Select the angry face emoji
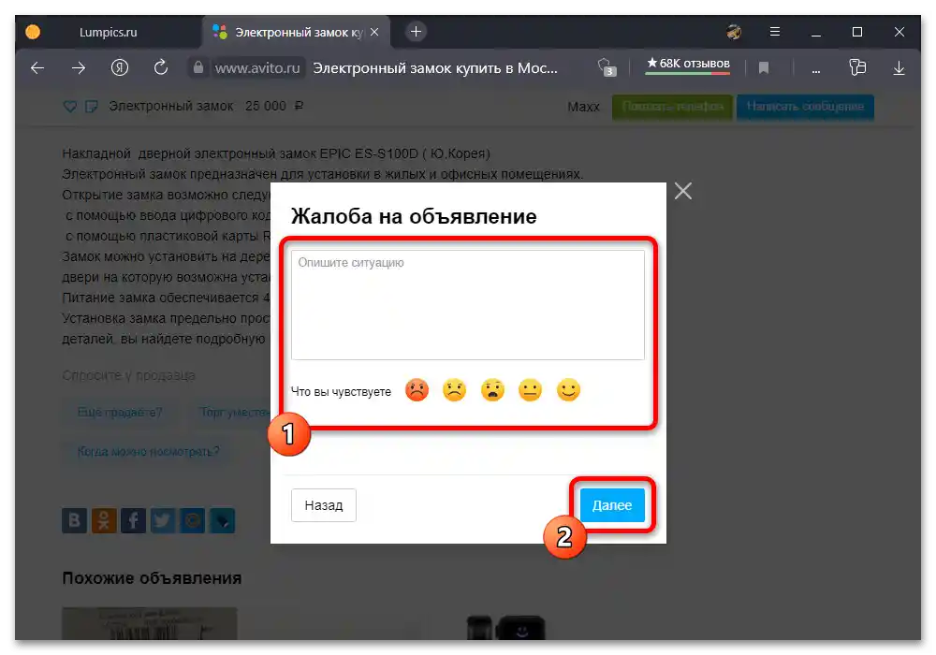The image size is (936, 655). pyautogui.click(x=417, y=390)
